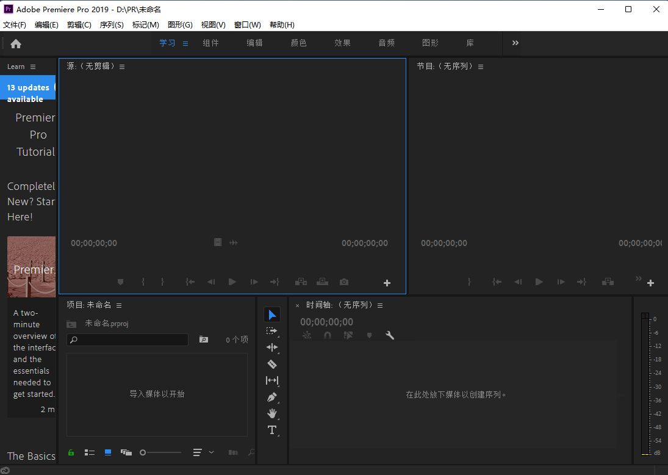Click the Insert button in Source monitor
668x475 pixels.
coord(301,282)
